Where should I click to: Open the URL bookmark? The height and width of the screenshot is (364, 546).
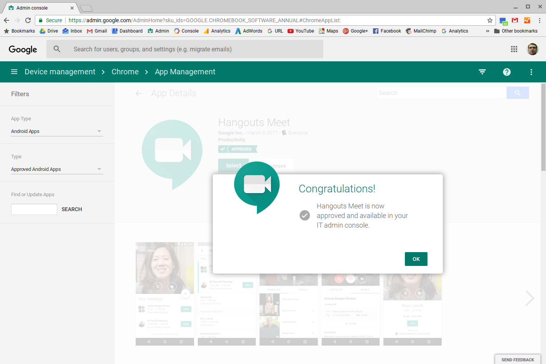pyautogui.click(x=275, y=31)
